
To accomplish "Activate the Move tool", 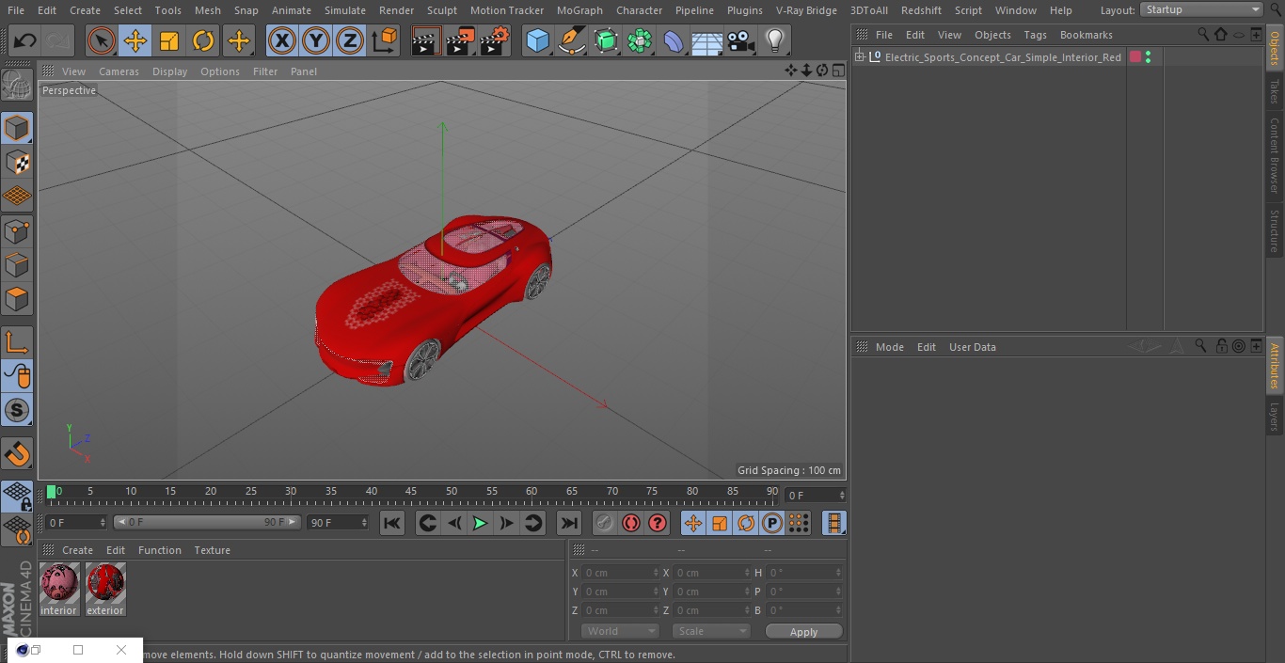I will [135, 40].
